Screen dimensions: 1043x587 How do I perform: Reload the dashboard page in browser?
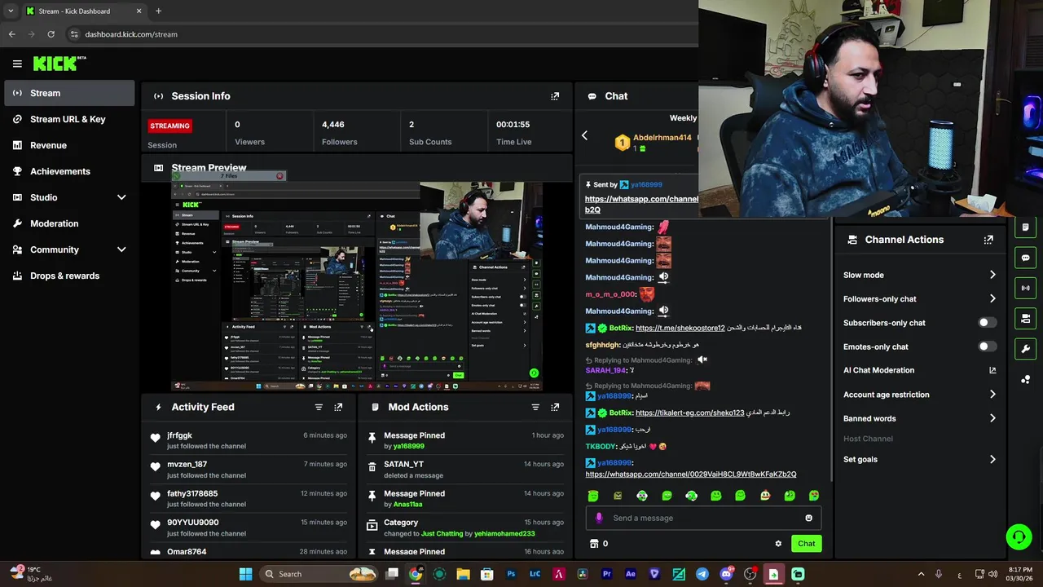51,34
